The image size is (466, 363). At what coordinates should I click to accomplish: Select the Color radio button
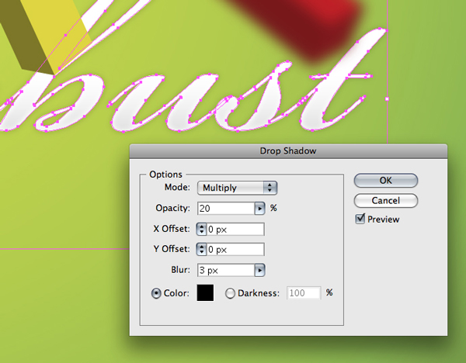point(156,293)
